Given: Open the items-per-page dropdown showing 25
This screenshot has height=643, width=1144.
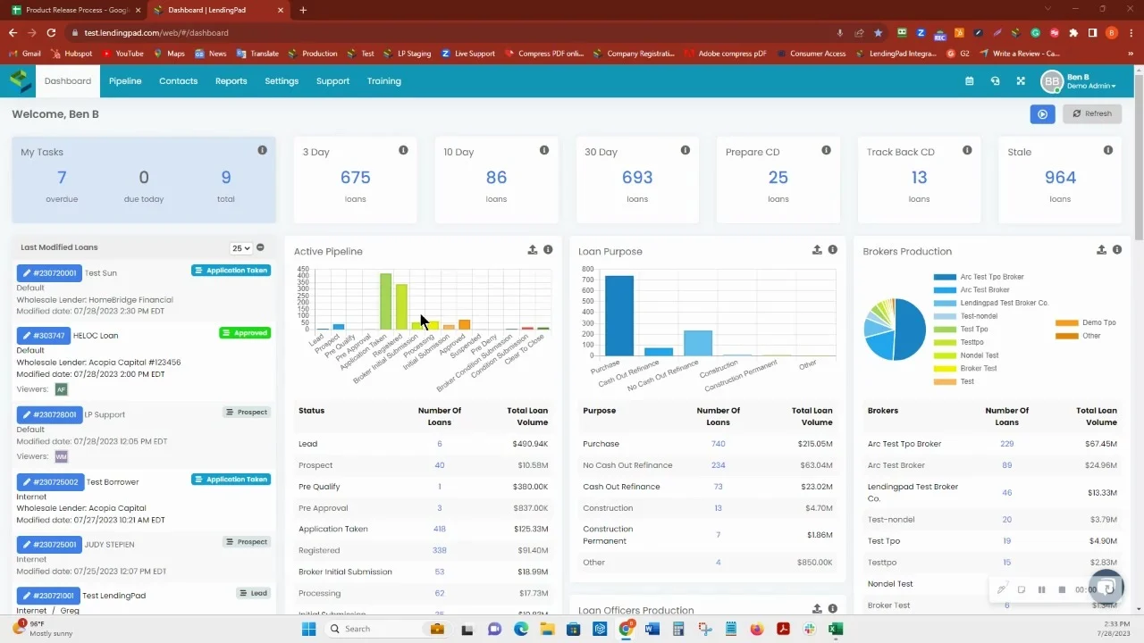Looking at the screenshot, I should pyautogui.click(x=240, y=247).
